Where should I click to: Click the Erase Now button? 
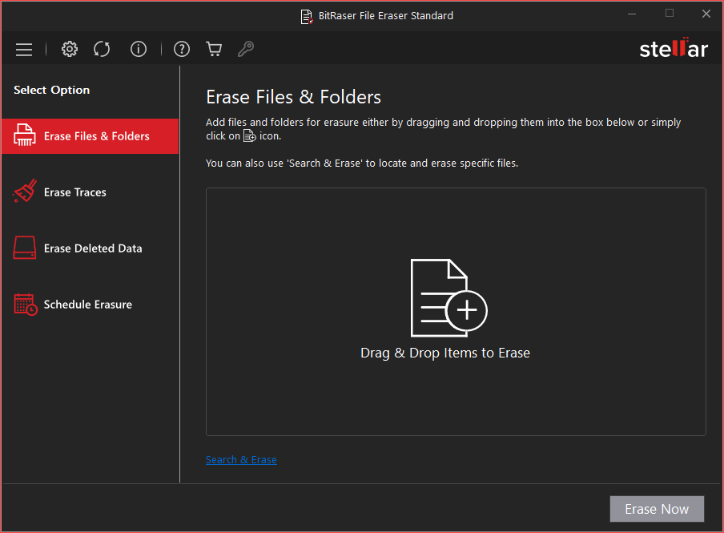[657, 509]
